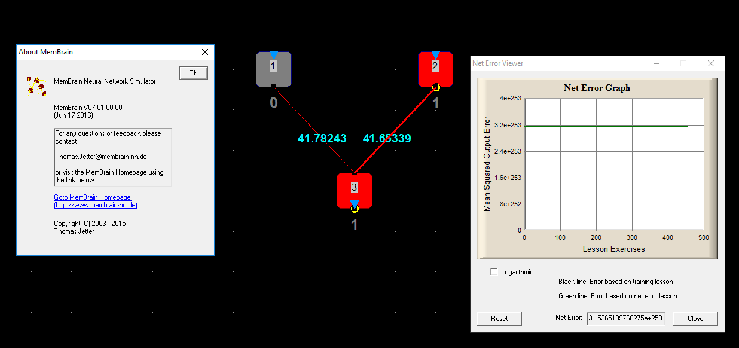739x348 pixels.
Task: Click OK in the About MemBrain dialog
Action: [x=193, y=73]
